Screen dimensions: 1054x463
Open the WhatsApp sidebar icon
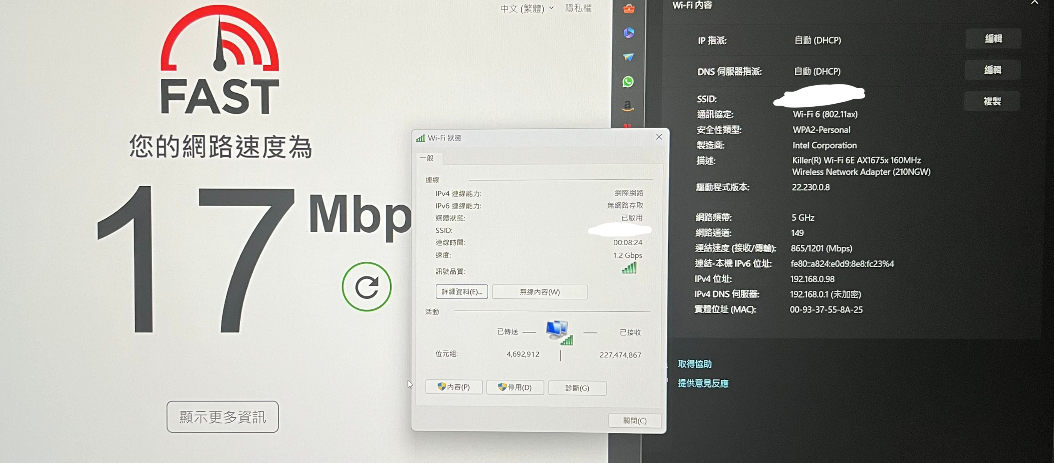pos(628,82)
